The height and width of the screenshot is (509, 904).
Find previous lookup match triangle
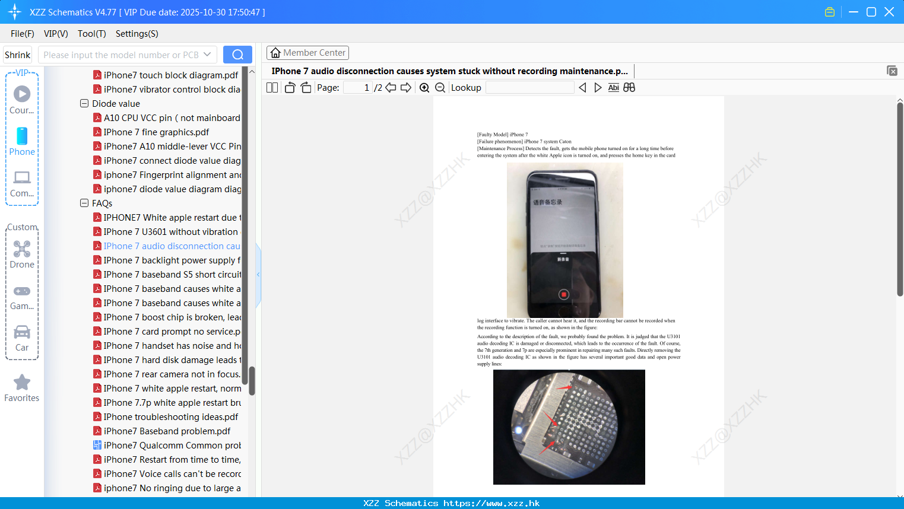582,87
